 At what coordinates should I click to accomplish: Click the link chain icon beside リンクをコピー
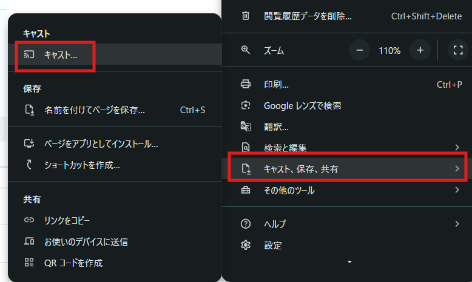click(29, 220)
